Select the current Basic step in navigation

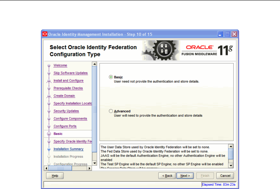pyautogui.click(x=58, y=134)
